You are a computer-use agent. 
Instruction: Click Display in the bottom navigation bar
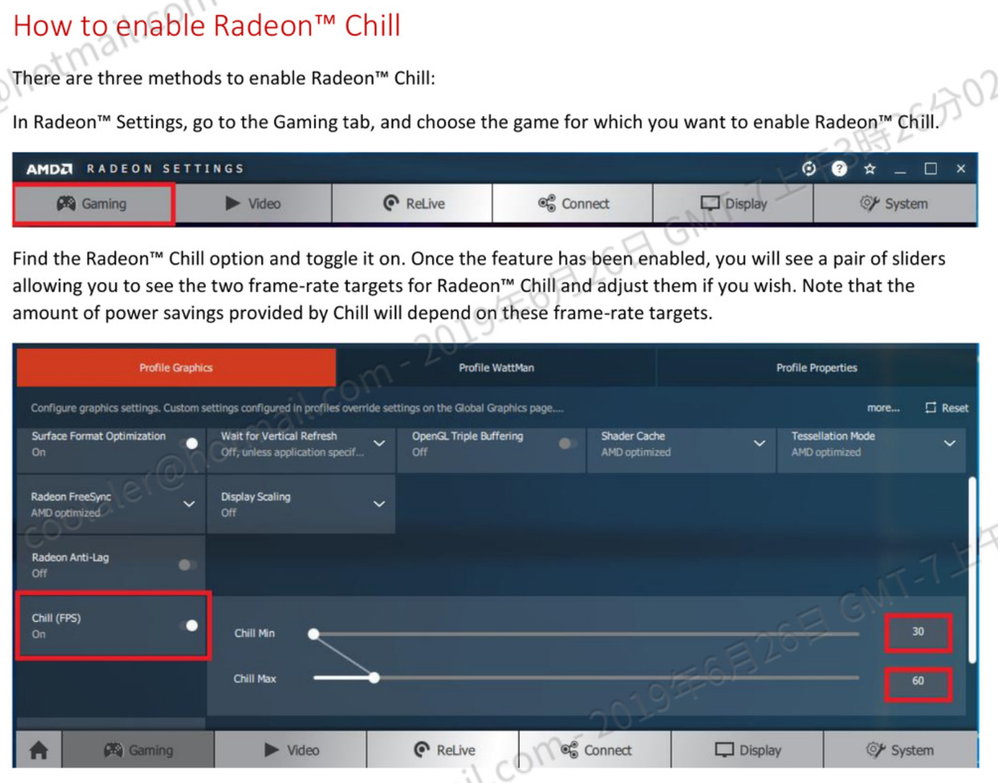[748, 750]
